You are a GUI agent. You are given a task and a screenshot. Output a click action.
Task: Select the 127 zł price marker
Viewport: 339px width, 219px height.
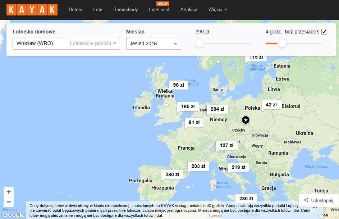pos(226,146)
